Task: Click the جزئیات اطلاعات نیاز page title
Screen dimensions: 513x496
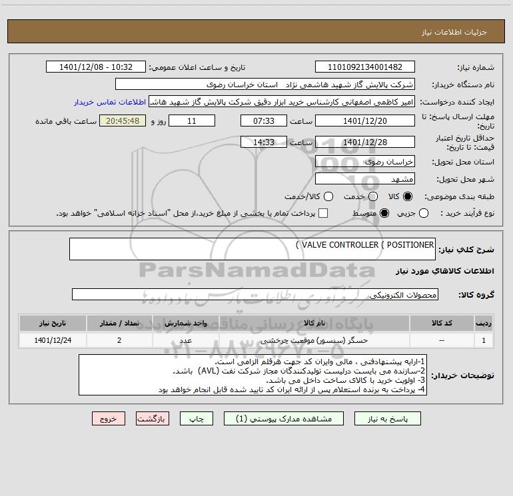Action: click(x=454, y=32)
